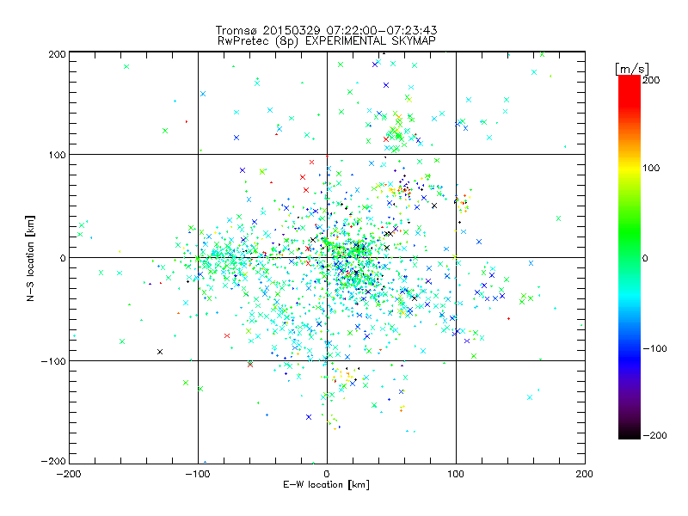
Task: Click the x-axis tick label '-100'
Action: pyautogui.click(x=198, y=474)
